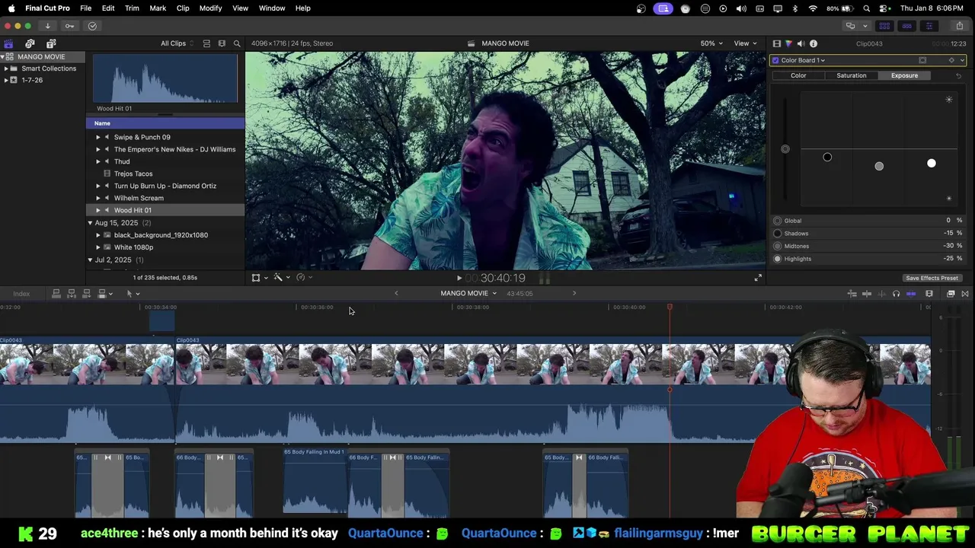Toggle the Browser panel visibility button
Screen dimensions: 975x548
point(884,26)
